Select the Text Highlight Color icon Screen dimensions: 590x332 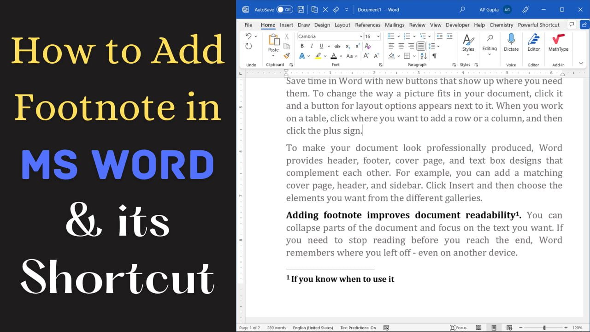(x=318, y=56)
